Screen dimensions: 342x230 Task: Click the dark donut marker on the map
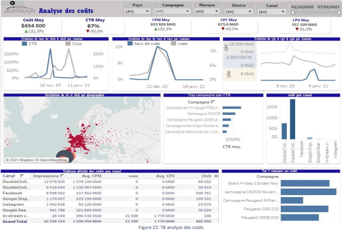pyautogui.click(x=65, y=156)
